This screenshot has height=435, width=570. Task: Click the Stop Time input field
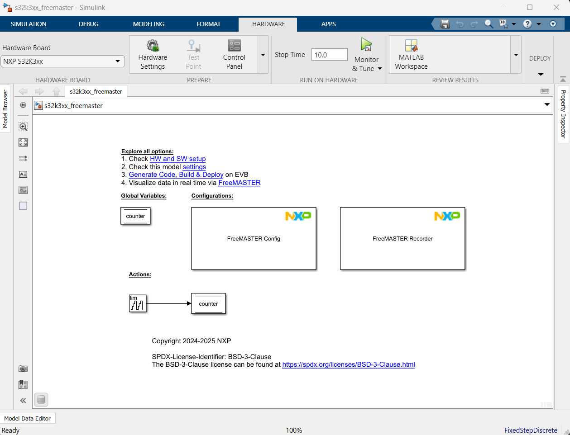pyautogui.click(x=330, y=55)
